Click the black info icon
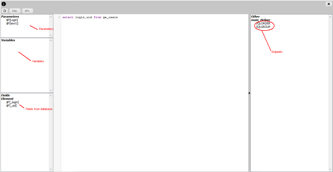This screenshot has width=333, height=172. pyautogui.click(x=4, y=4)
